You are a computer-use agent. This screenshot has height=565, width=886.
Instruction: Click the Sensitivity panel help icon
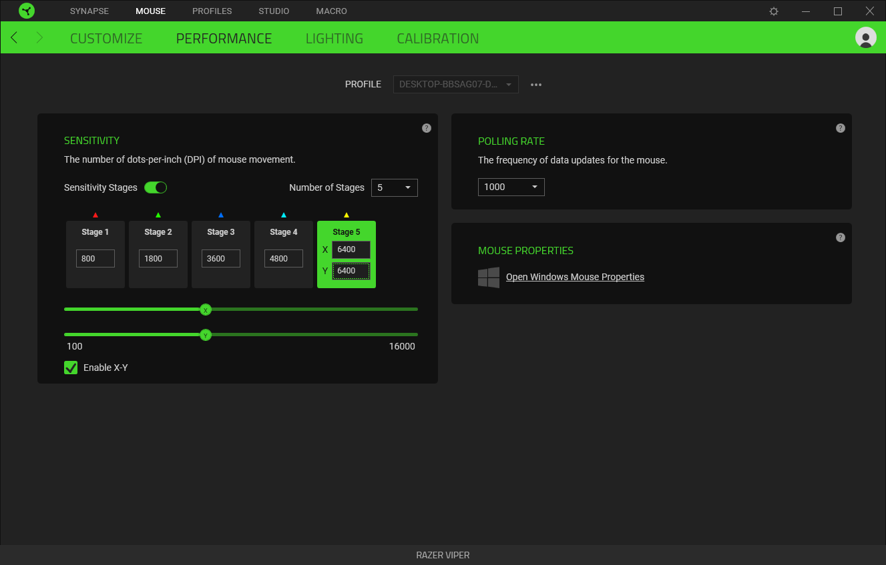tap(427, 128)
